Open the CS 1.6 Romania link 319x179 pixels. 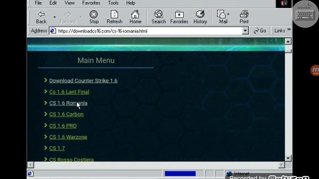68,103
